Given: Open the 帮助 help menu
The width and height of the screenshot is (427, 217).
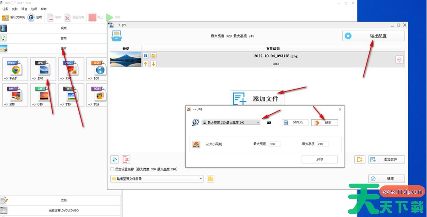Looking at the screenshot, I should pyautogui.click(x=43, y=9).
